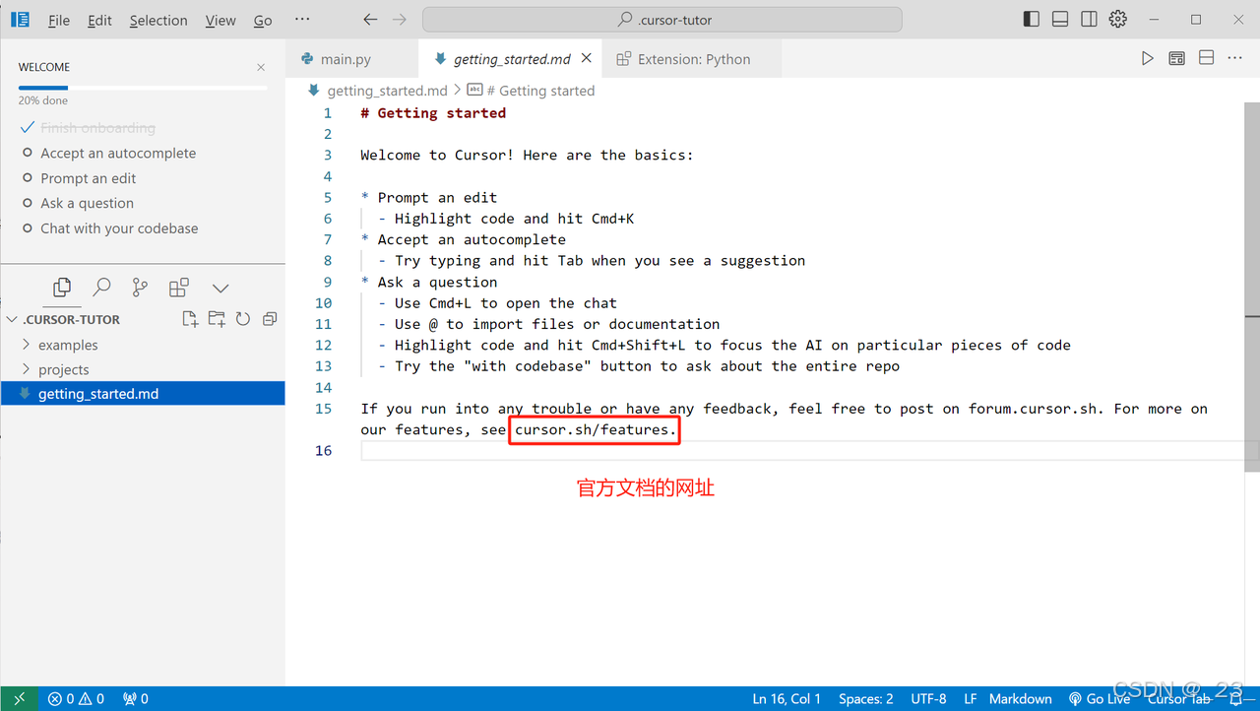Refresh the explorer file tree

(x=243, y=319)
